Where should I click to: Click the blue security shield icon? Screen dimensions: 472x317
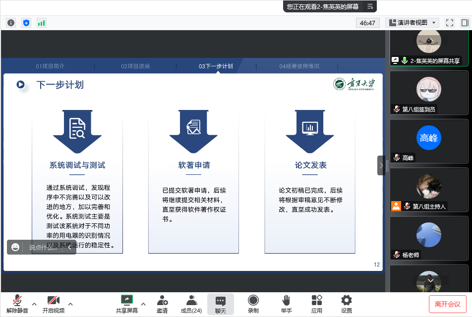[26, 23]
